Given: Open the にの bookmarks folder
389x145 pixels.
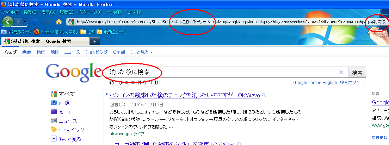Looking at the screenshot, I should (x=87, y=32).
